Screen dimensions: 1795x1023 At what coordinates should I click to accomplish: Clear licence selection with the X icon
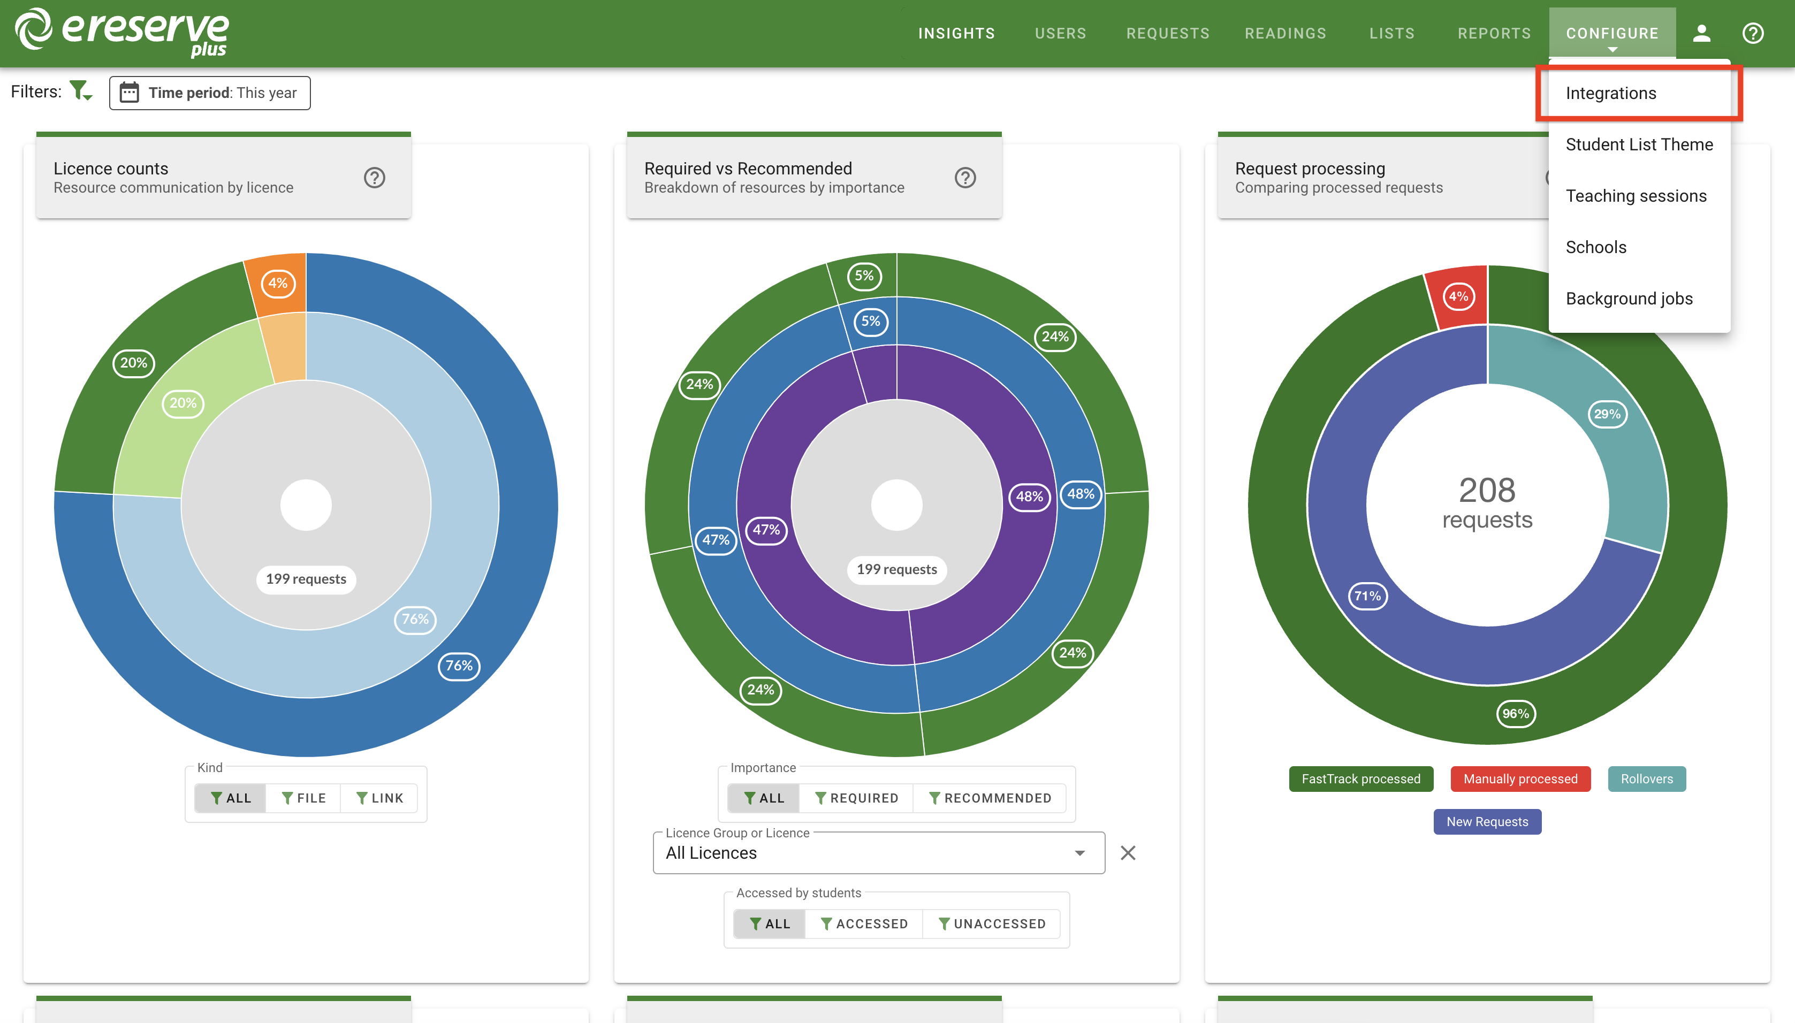1127,853
